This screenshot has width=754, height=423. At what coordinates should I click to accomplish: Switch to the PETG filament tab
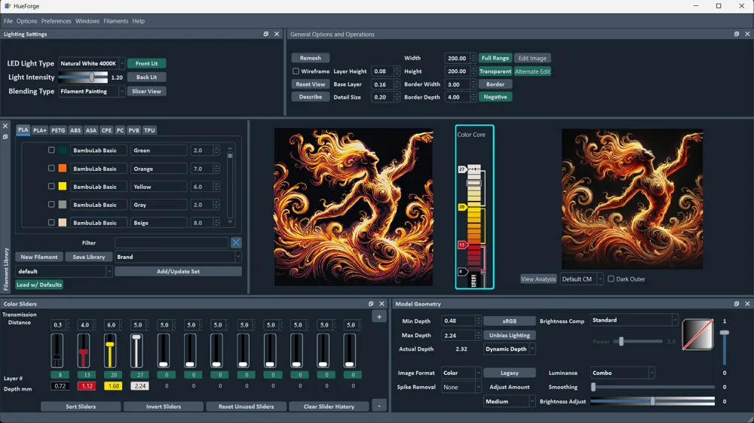58,130
